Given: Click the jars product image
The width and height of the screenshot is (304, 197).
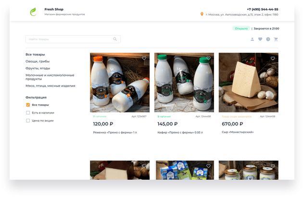Looking at the screenshot, I should [249, 170].
